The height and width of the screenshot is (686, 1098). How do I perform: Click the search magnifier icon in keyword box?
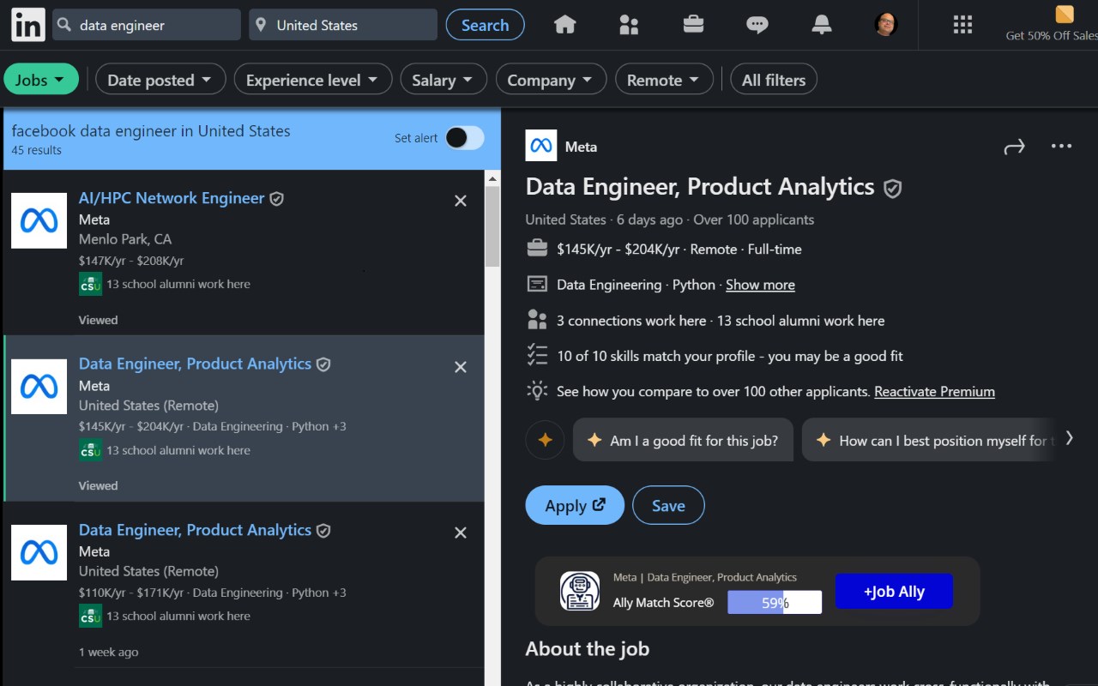(63, 25)
